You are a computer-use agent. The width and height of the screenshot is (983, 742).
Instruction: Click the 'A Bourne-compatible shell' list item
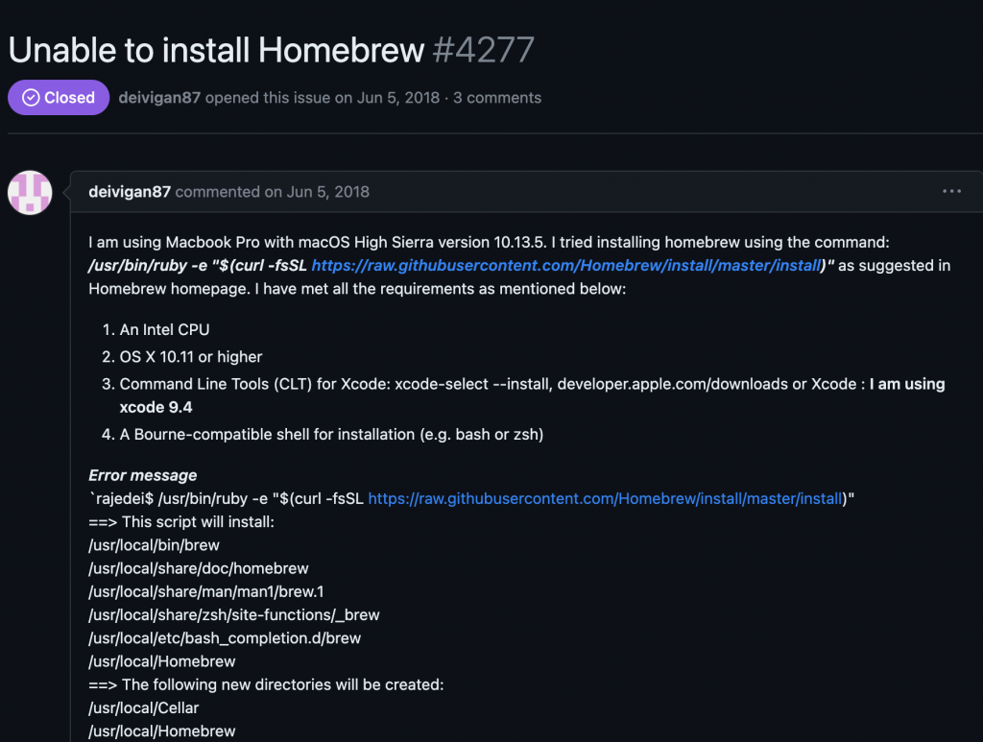[331, 434]
